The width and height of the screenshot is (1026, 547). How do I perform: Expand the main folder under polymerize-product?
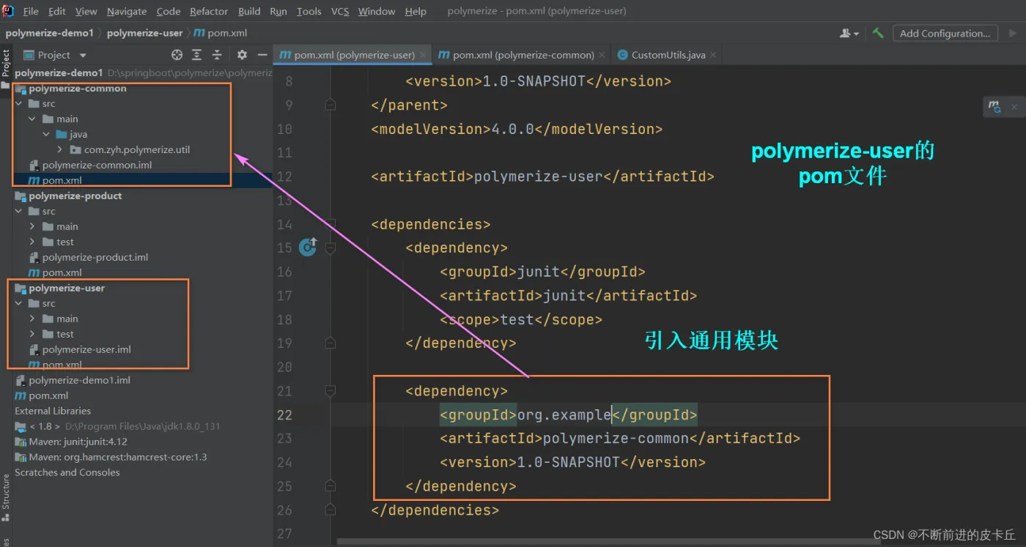32,227
